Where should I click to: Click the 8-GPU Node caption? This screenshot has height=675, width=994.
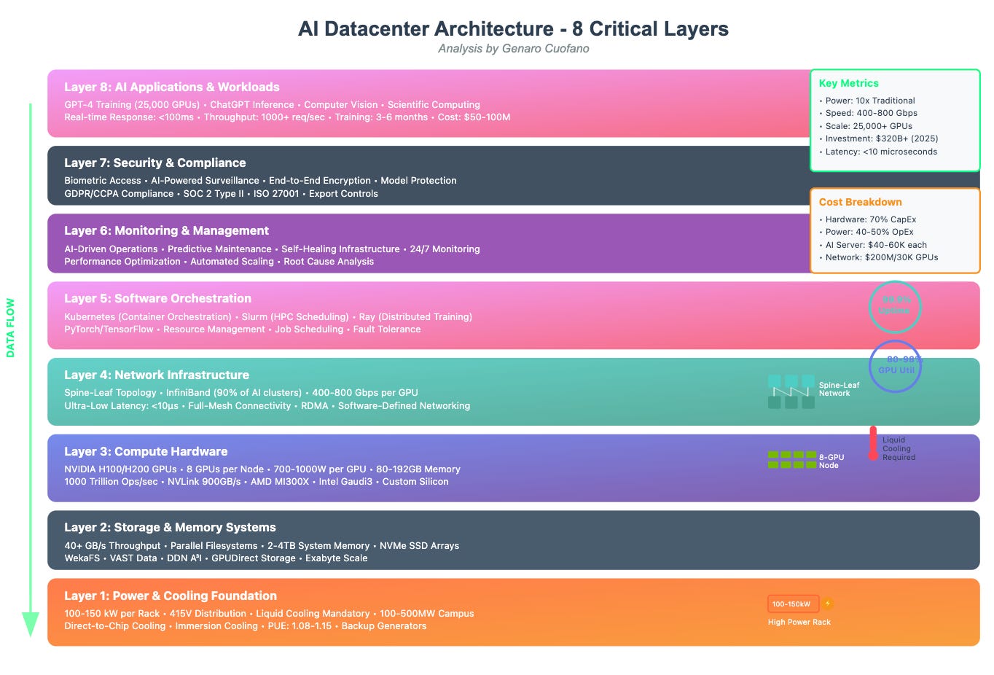coord(831,461)
